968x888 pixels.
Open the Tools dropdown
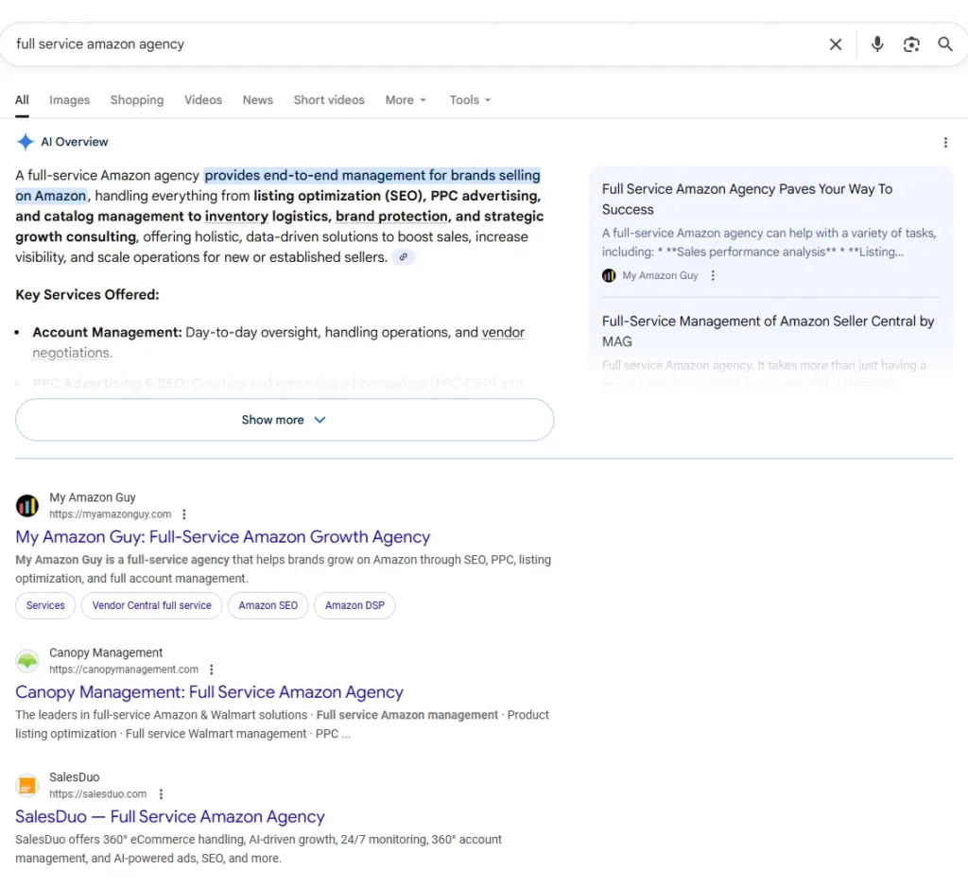pyautogui.click(x=469, y=99)
